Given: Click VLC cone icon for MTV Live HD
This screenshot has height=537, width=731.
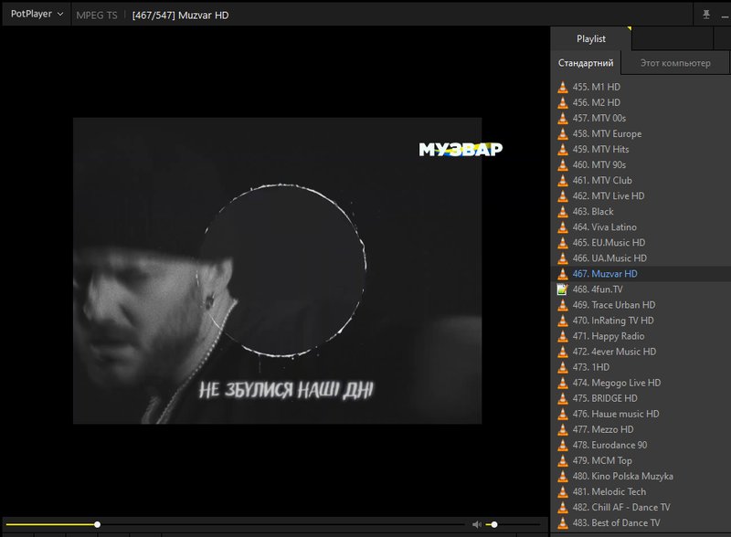Looking at the screenshot, I should click(x=563, y=195).
